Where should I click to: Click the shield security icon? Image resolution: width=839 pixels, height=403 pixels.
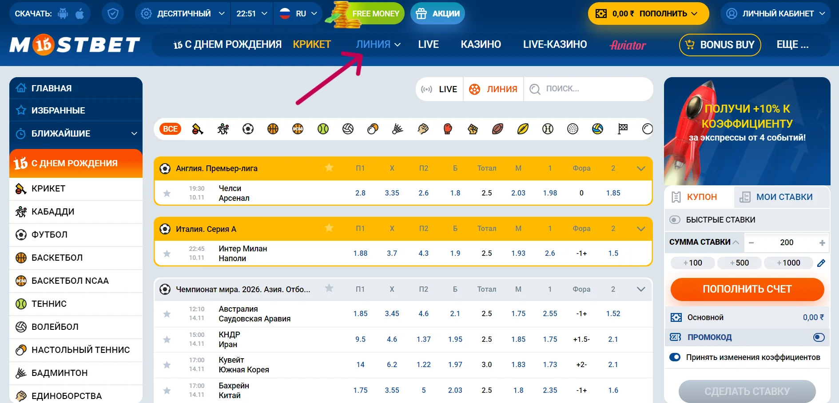pyautogui.click(x=113, y=14)
